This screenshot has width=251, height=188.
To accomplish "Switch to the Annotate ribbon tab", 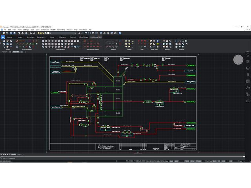I will [x=31, y=37].
